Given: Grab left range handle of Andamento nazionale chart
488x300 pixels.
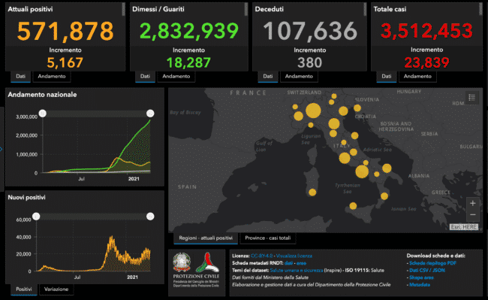Looking at the screenshot, I should click(43, 114).
